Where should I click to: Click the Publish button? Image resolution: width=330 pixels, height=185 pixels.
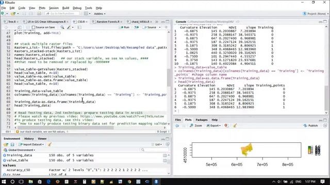point(311,125)
